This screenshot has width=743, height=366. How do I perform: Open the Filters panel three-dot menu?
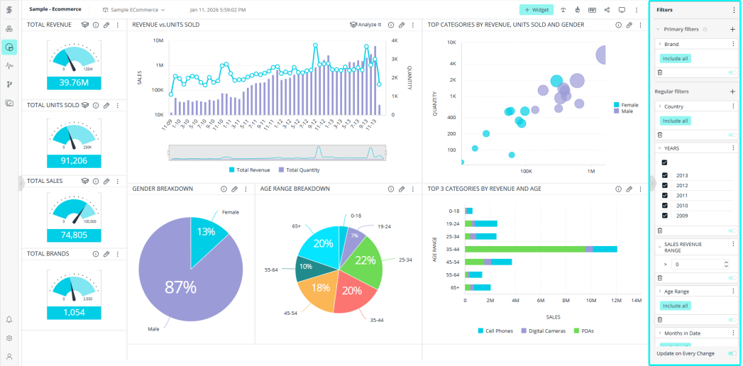coord(734,10)
